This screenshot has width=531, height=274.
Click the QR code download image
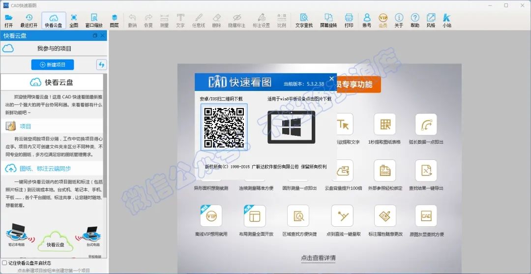(x=224, y=127)
